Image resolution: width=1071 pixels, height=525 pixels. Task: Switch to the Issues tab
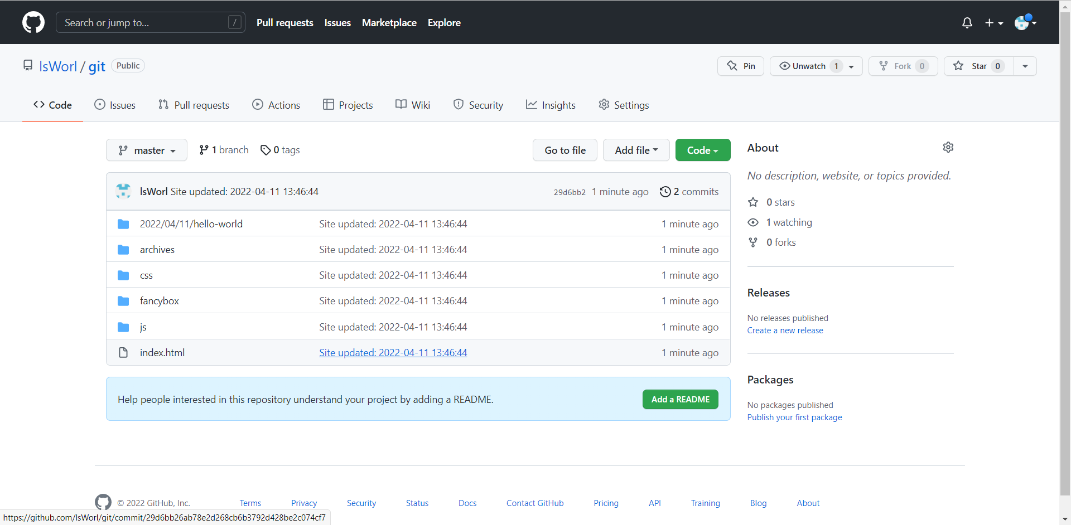pyautogui.click(x=115, y=105)
